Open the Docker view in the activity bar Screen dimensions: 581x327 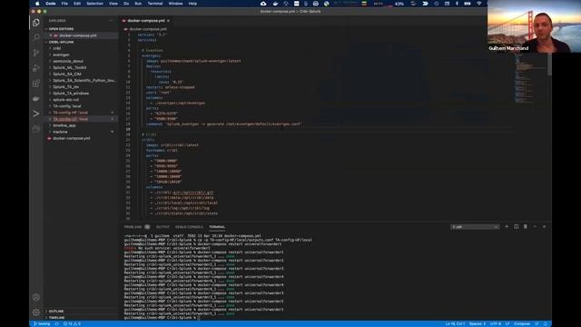tap(36, 99)
